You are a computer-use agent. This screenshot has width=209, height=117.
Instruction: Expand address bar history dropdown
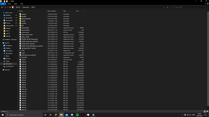tap(164, 7)
